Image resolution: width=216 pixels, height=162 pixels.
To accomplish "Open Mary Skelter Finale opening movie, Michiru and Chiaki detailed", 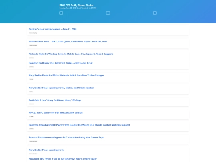I will point(61,88).
